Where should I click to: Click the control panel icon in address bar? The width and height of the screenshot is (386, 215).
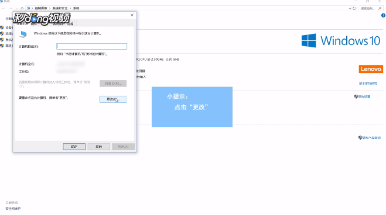(29, 8)
